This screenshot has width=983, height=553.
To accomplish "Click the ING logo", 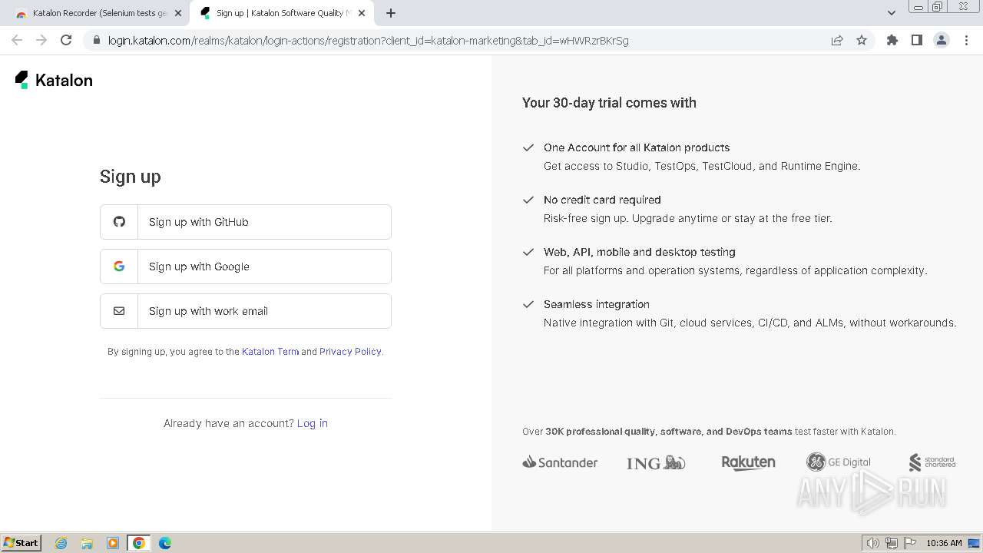I will pyautogui.click(x=656, y=462).
